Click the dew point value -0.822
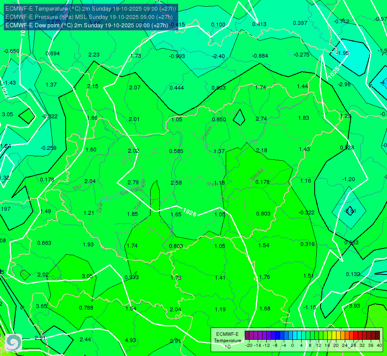The image size is (387, 356). (x=49, y=116)
